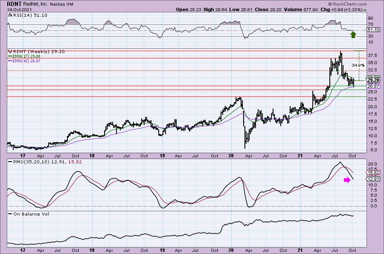Image resolution: width=384 pixels, height=254 pixels.
Task: Click the Low 26.81 value in header
Action: point(241,9)
